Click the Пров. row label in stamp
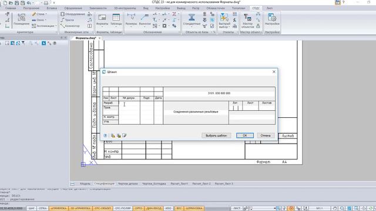 [107, 108]
